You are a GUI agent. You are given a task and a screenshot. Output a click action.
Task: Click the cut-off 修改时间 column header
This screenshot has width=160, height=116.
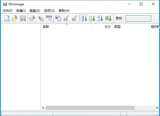pos(154,27)
